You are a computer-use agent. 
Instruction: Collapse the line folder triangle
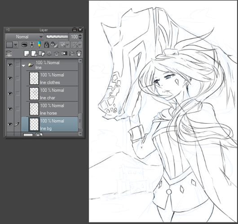(x=23, y=66)
